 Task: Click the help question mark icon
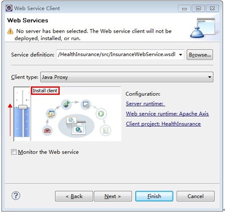pos(16,195)
